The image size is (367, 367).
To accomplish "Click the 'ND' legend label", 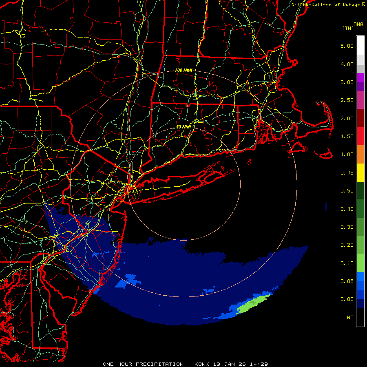I will [x=350, y=318].
